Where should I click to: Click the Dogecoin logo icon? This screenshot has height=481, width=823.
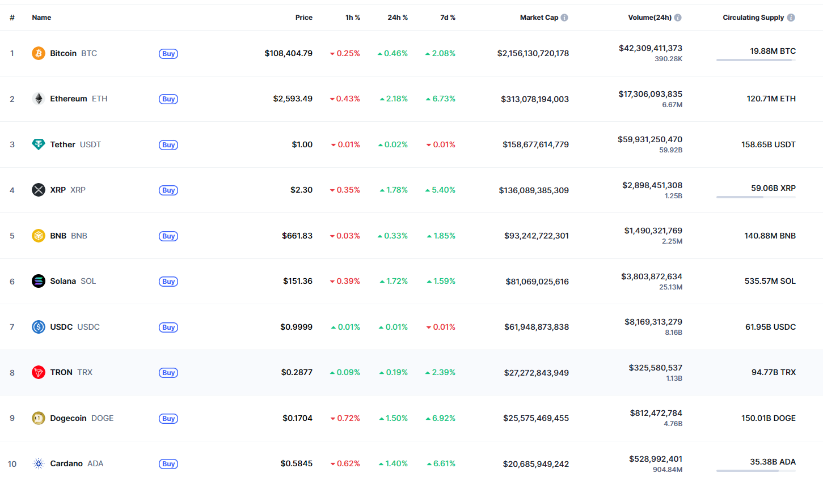tap(39, 418)
